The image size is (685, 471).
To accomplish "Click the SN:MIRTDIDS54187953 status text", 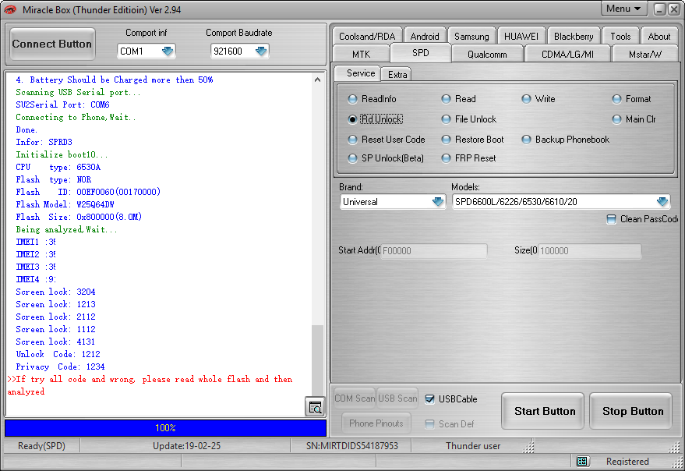I will point(352,445).
